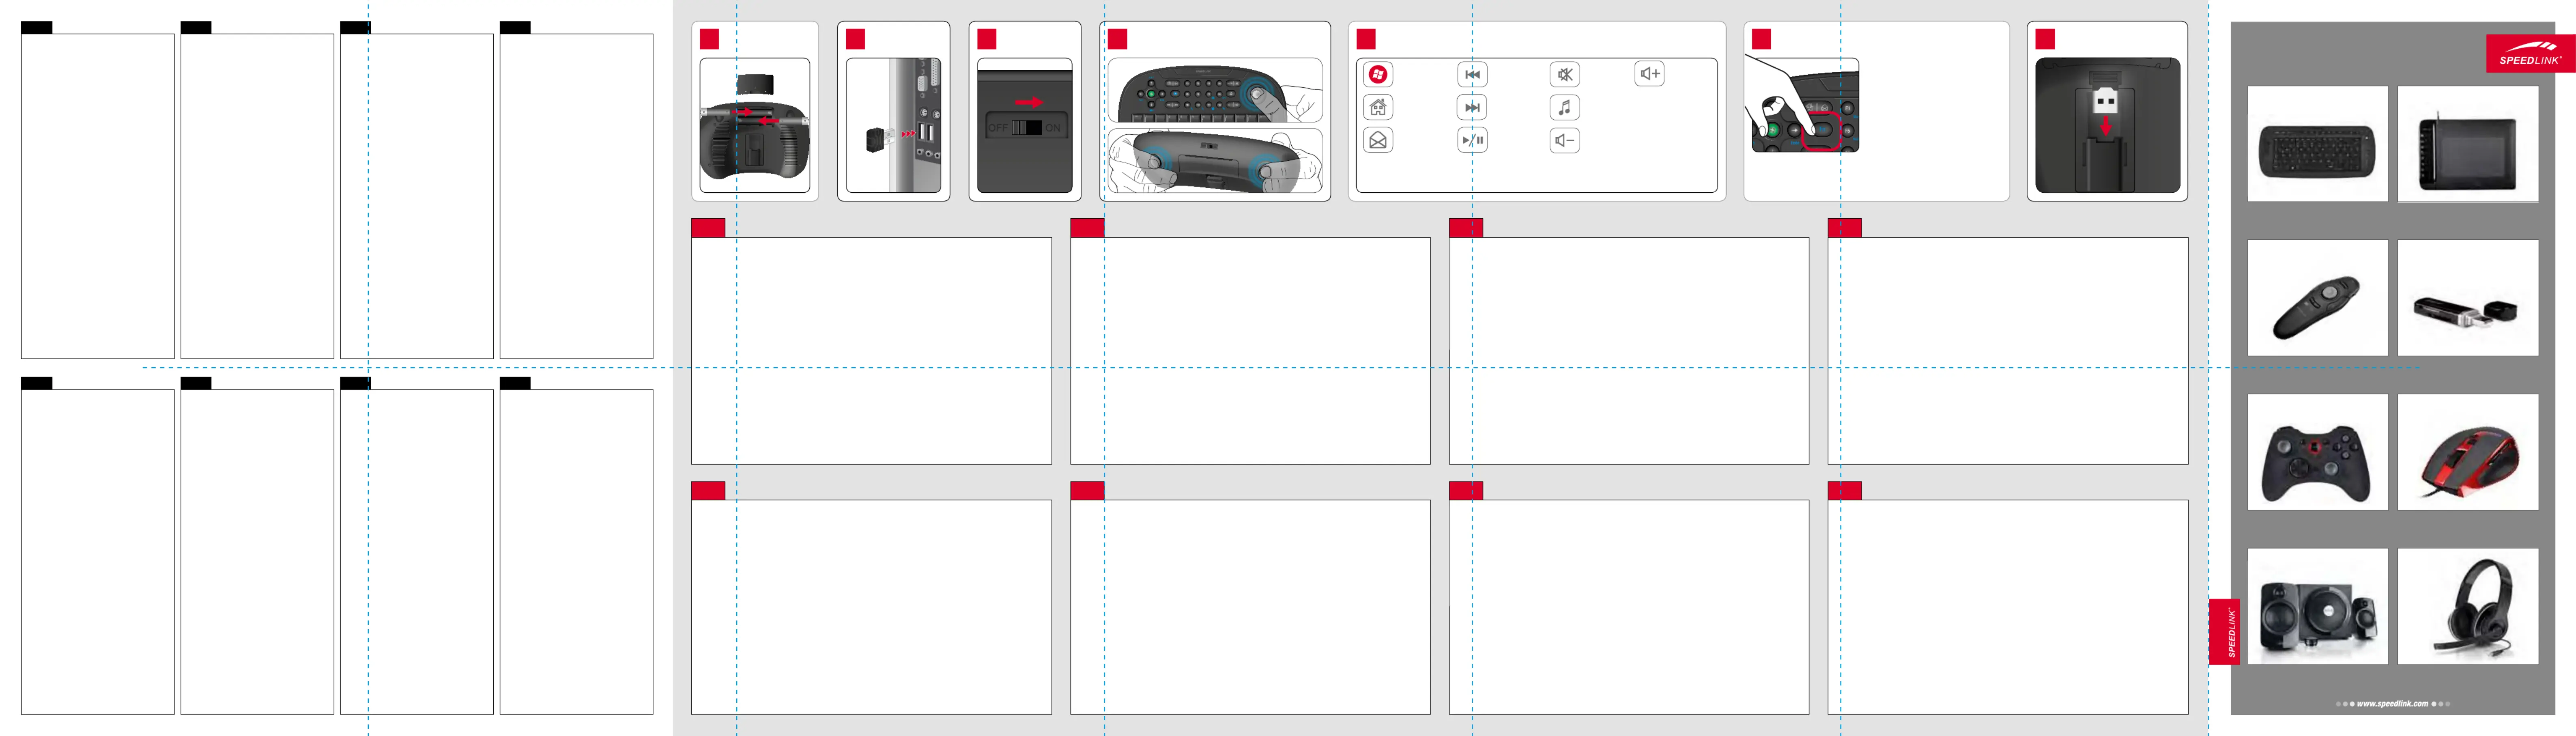Select the presenter remote product thumbnail
This screenshot has width=2576, height=736.
(2317, 297)
